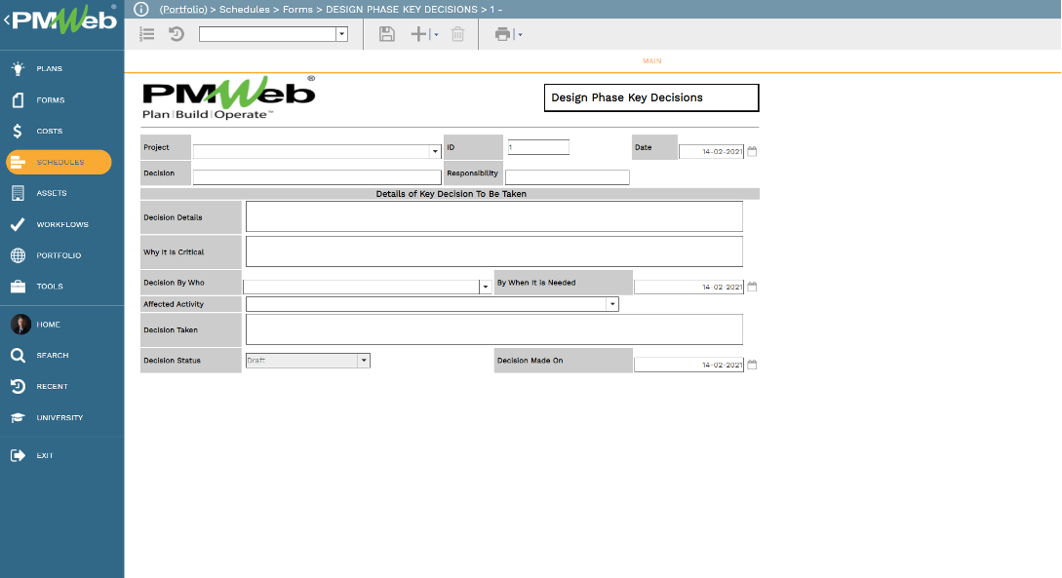Screen dimensions: 1062x578
Task: Select Costs in the sidebar menu
Action: tap(50, 132)
